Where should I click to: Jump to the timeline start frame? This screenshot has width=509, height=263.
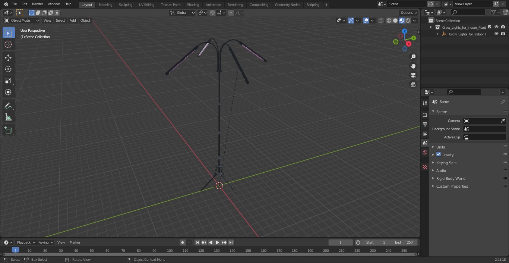click(x=197, y=242)
